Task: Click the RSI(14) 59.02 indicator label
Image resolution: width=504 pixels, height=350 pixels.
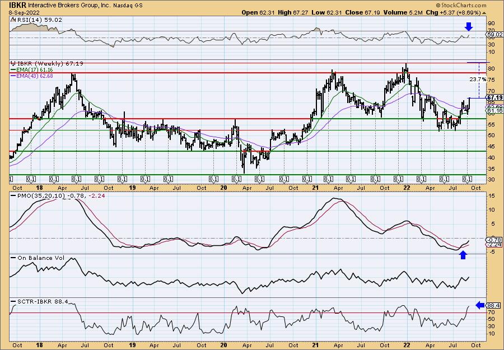Action: 39,20
